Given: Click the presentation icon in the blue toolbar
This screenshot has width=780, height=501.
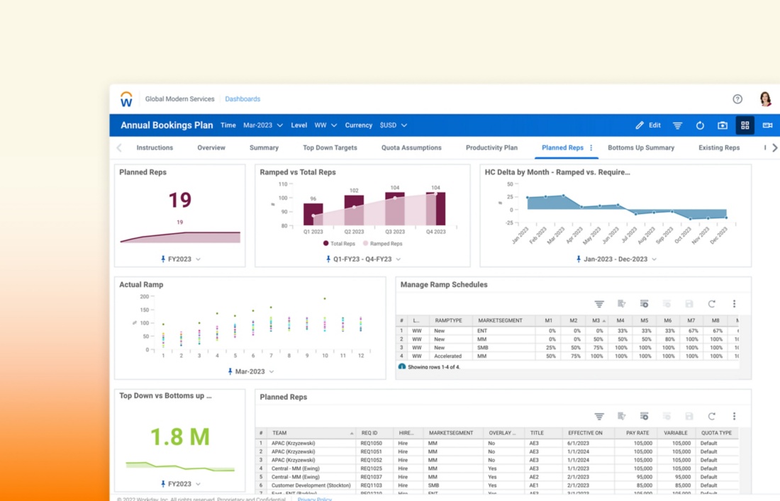Looking at the screenshot, I should 767,125.
